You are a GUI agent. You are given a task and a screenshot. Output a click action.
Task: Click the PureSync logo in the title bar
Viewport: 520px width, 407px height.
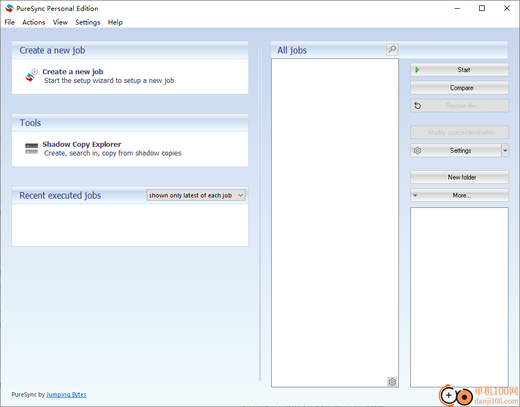[x=9, y=8]
